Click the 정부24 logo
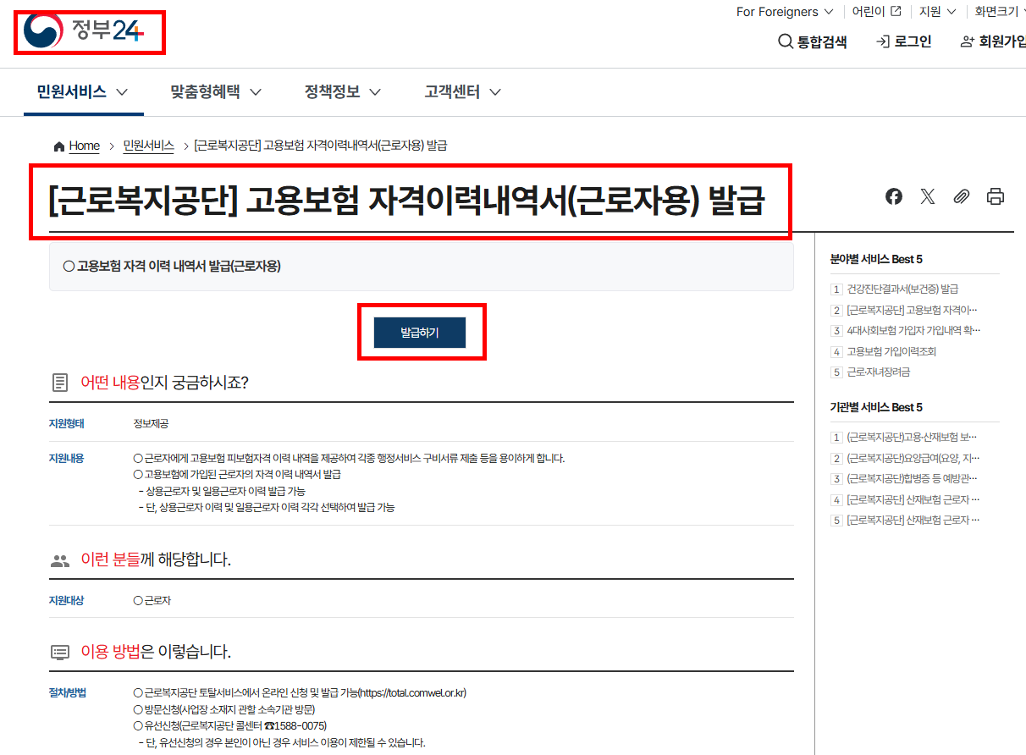This screenshot has width=1026, height=755. (85, 31)
